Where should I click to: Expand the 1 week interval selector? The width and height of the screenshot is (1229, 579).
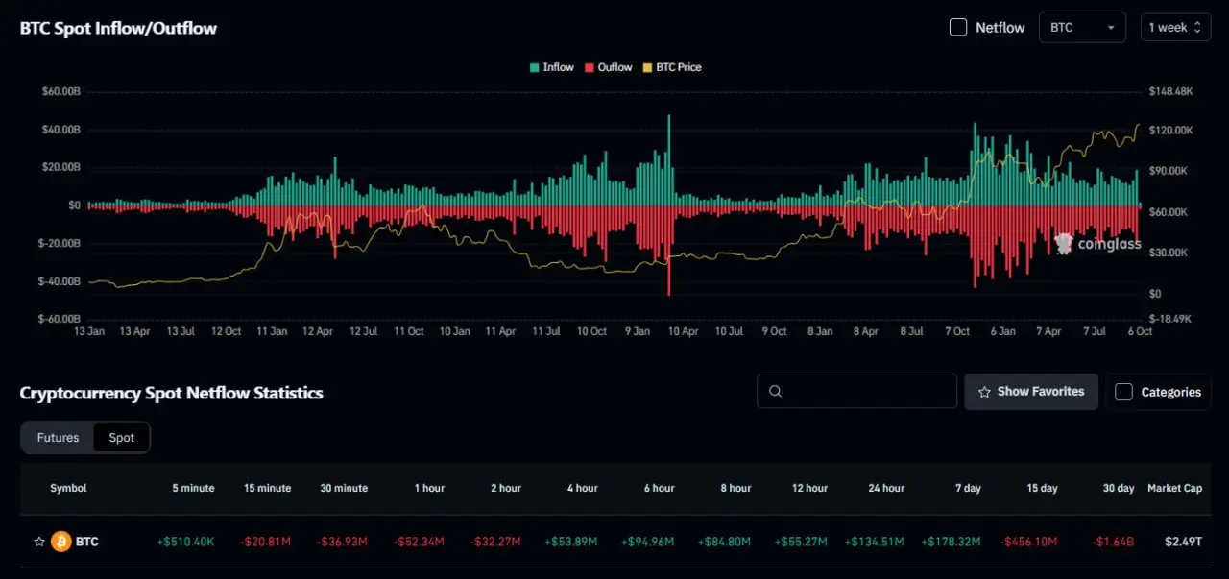click(1174, 28)
